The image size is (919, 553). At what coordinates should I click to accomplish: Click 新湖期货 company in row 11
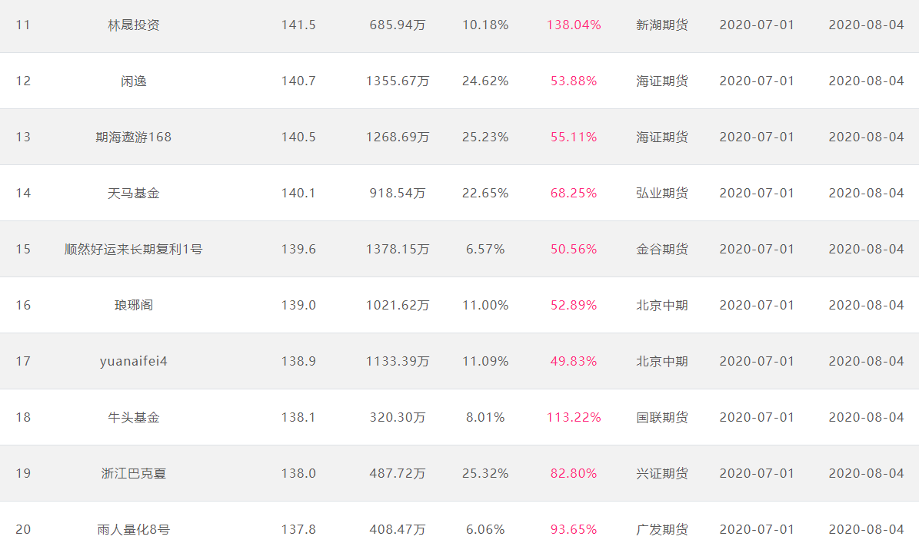[x=662, y=25]
